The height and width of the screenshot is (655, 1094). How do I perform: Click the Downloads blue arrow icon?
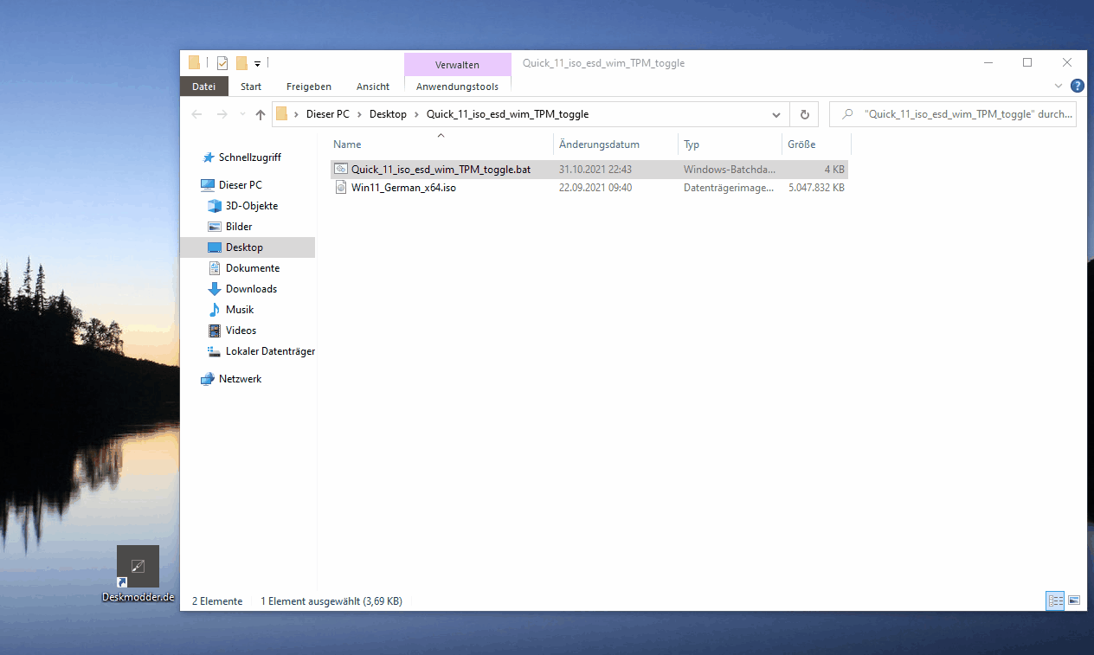[x=215, y=289]
